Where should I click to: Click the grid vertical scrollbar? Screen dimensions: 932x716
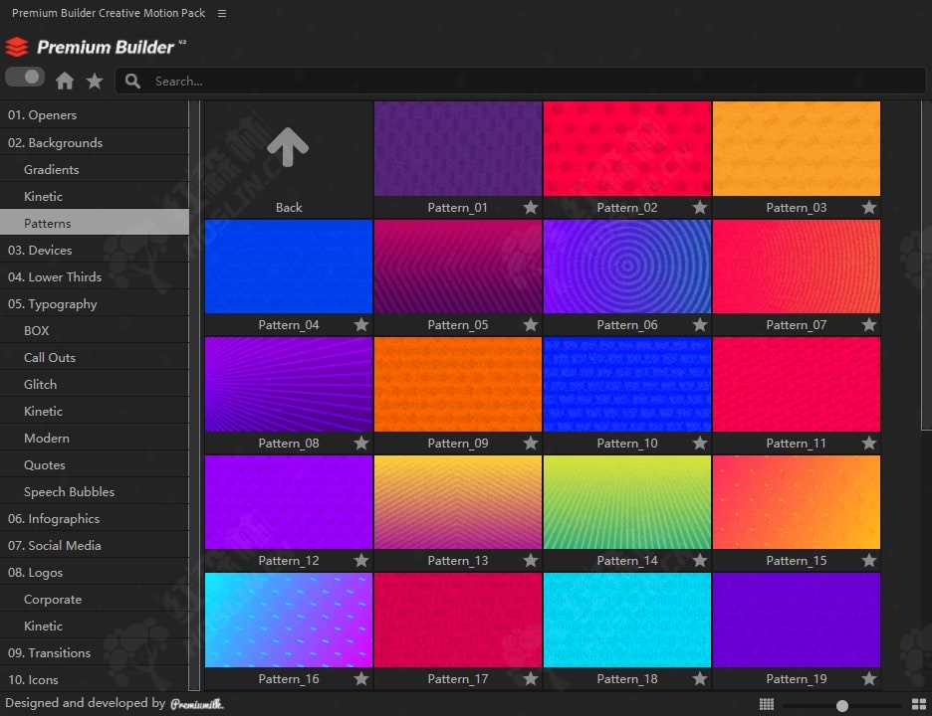pos(926,265)
